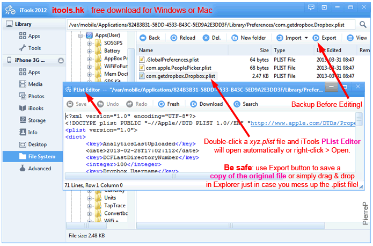The width and height of the screenshot is (373, 246).
Task: Open Library Tools
Action: click(30, 48)
